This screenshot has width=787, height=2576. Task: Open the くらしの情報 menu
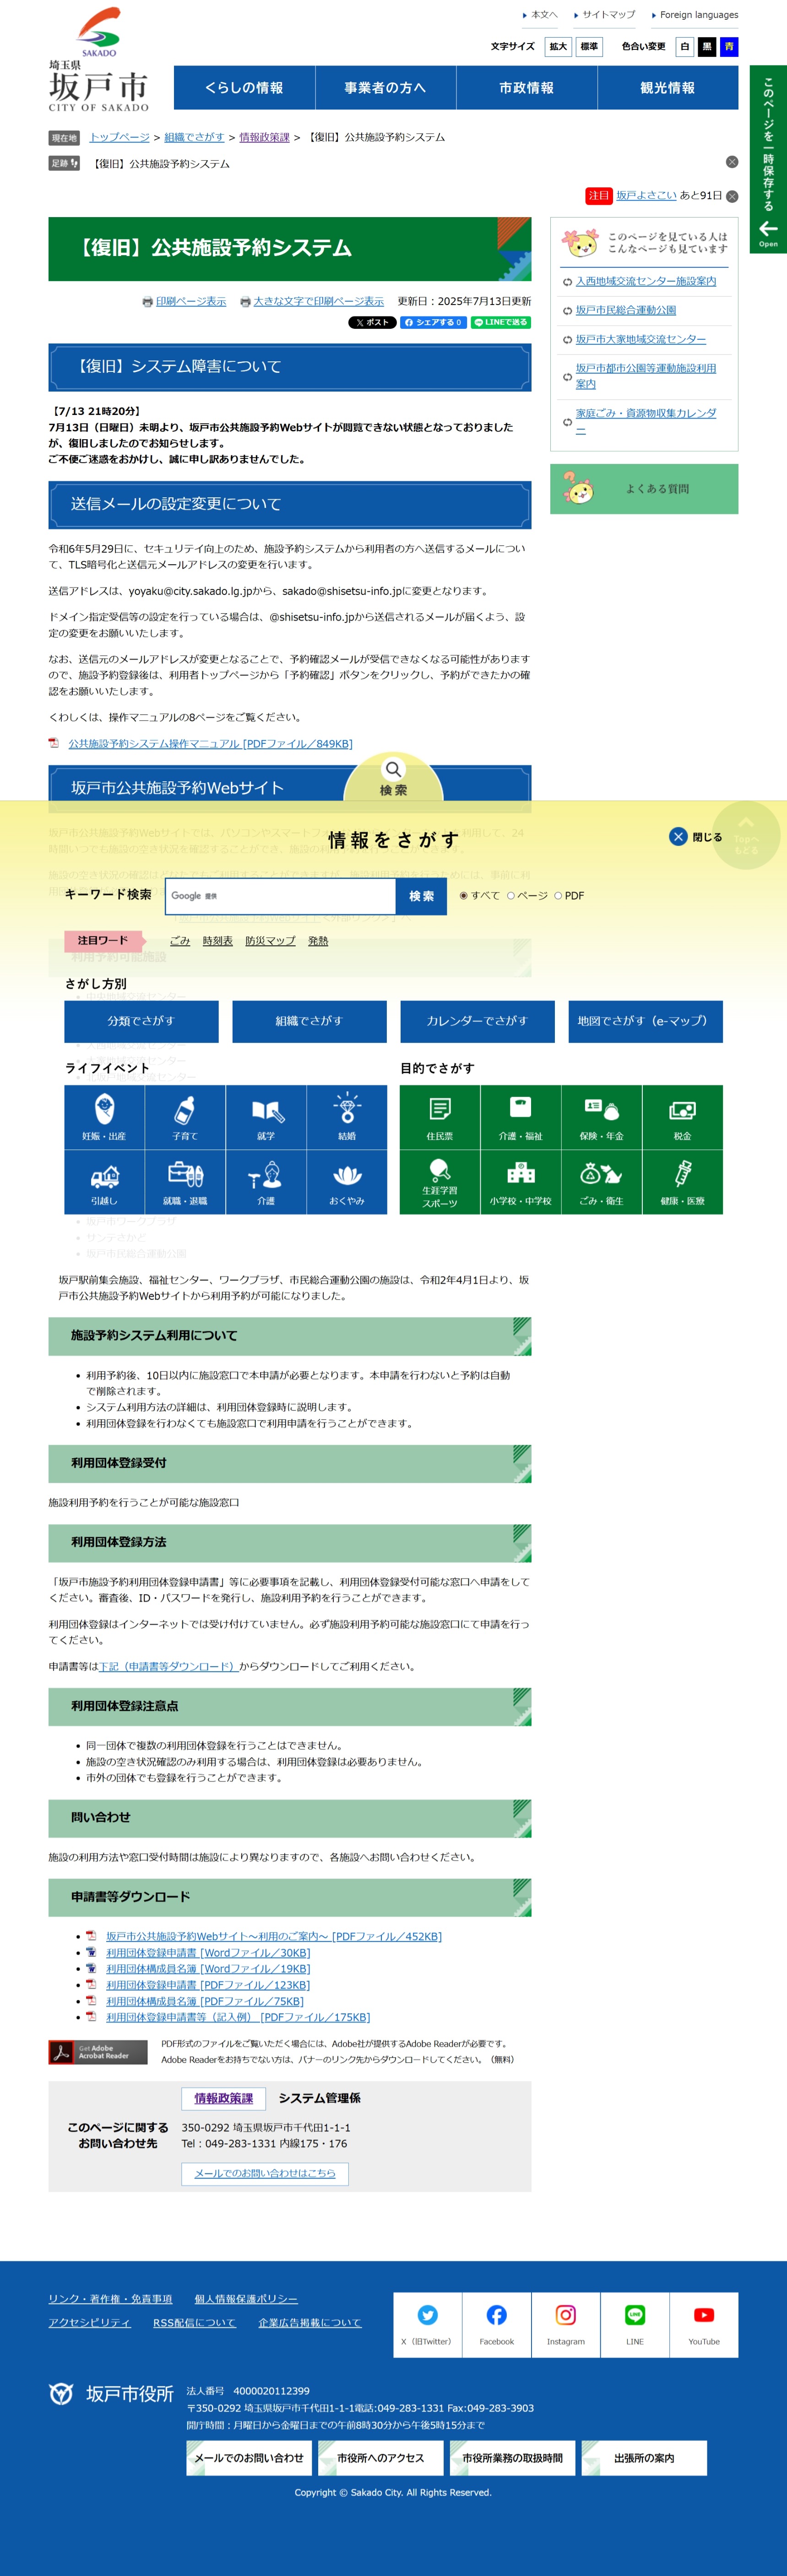[244, 88]
